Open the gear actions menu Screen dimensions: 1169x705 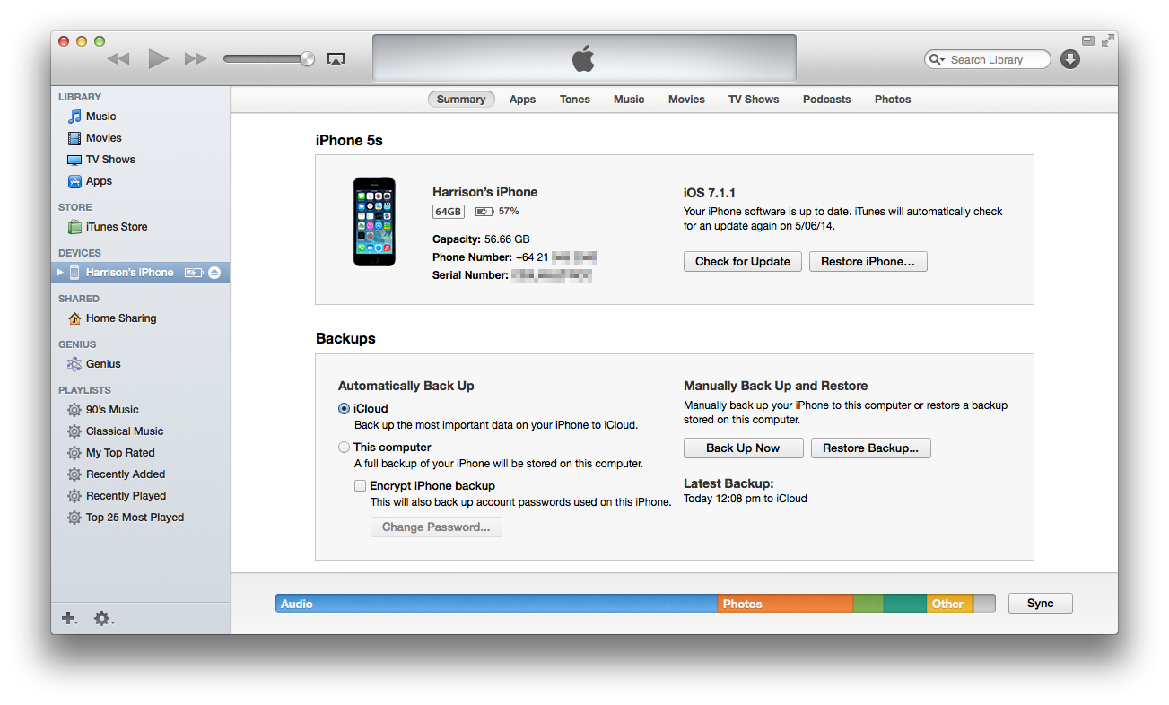tap(103, 618)
